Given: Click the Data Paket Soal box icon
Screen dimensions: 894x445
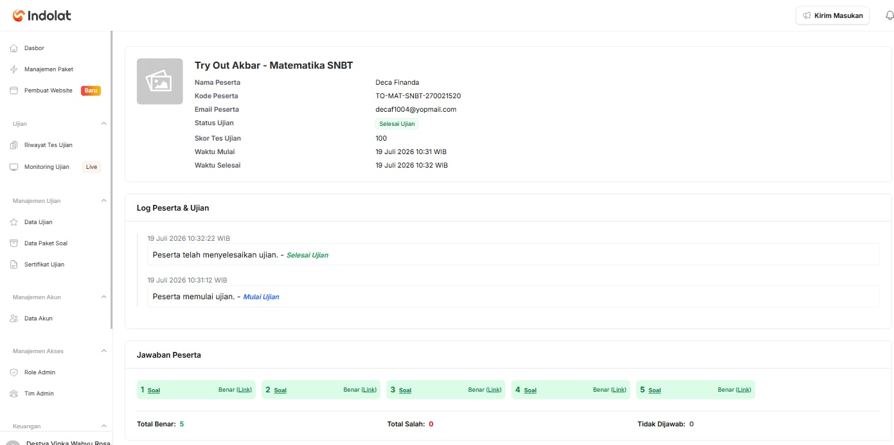Looking at the screenshot, I should point(13,243).
